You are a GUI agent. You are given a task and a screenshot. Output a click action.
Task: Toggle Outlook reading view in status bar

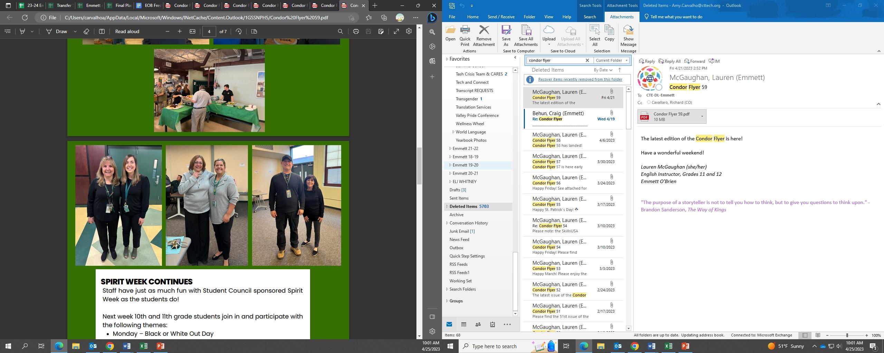(x=818, y=335)
